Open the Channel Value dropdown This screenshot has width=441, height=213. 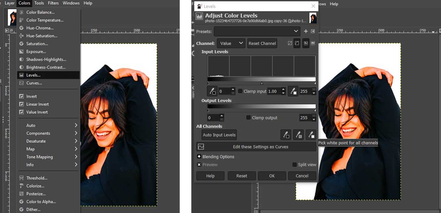[231, 44]
